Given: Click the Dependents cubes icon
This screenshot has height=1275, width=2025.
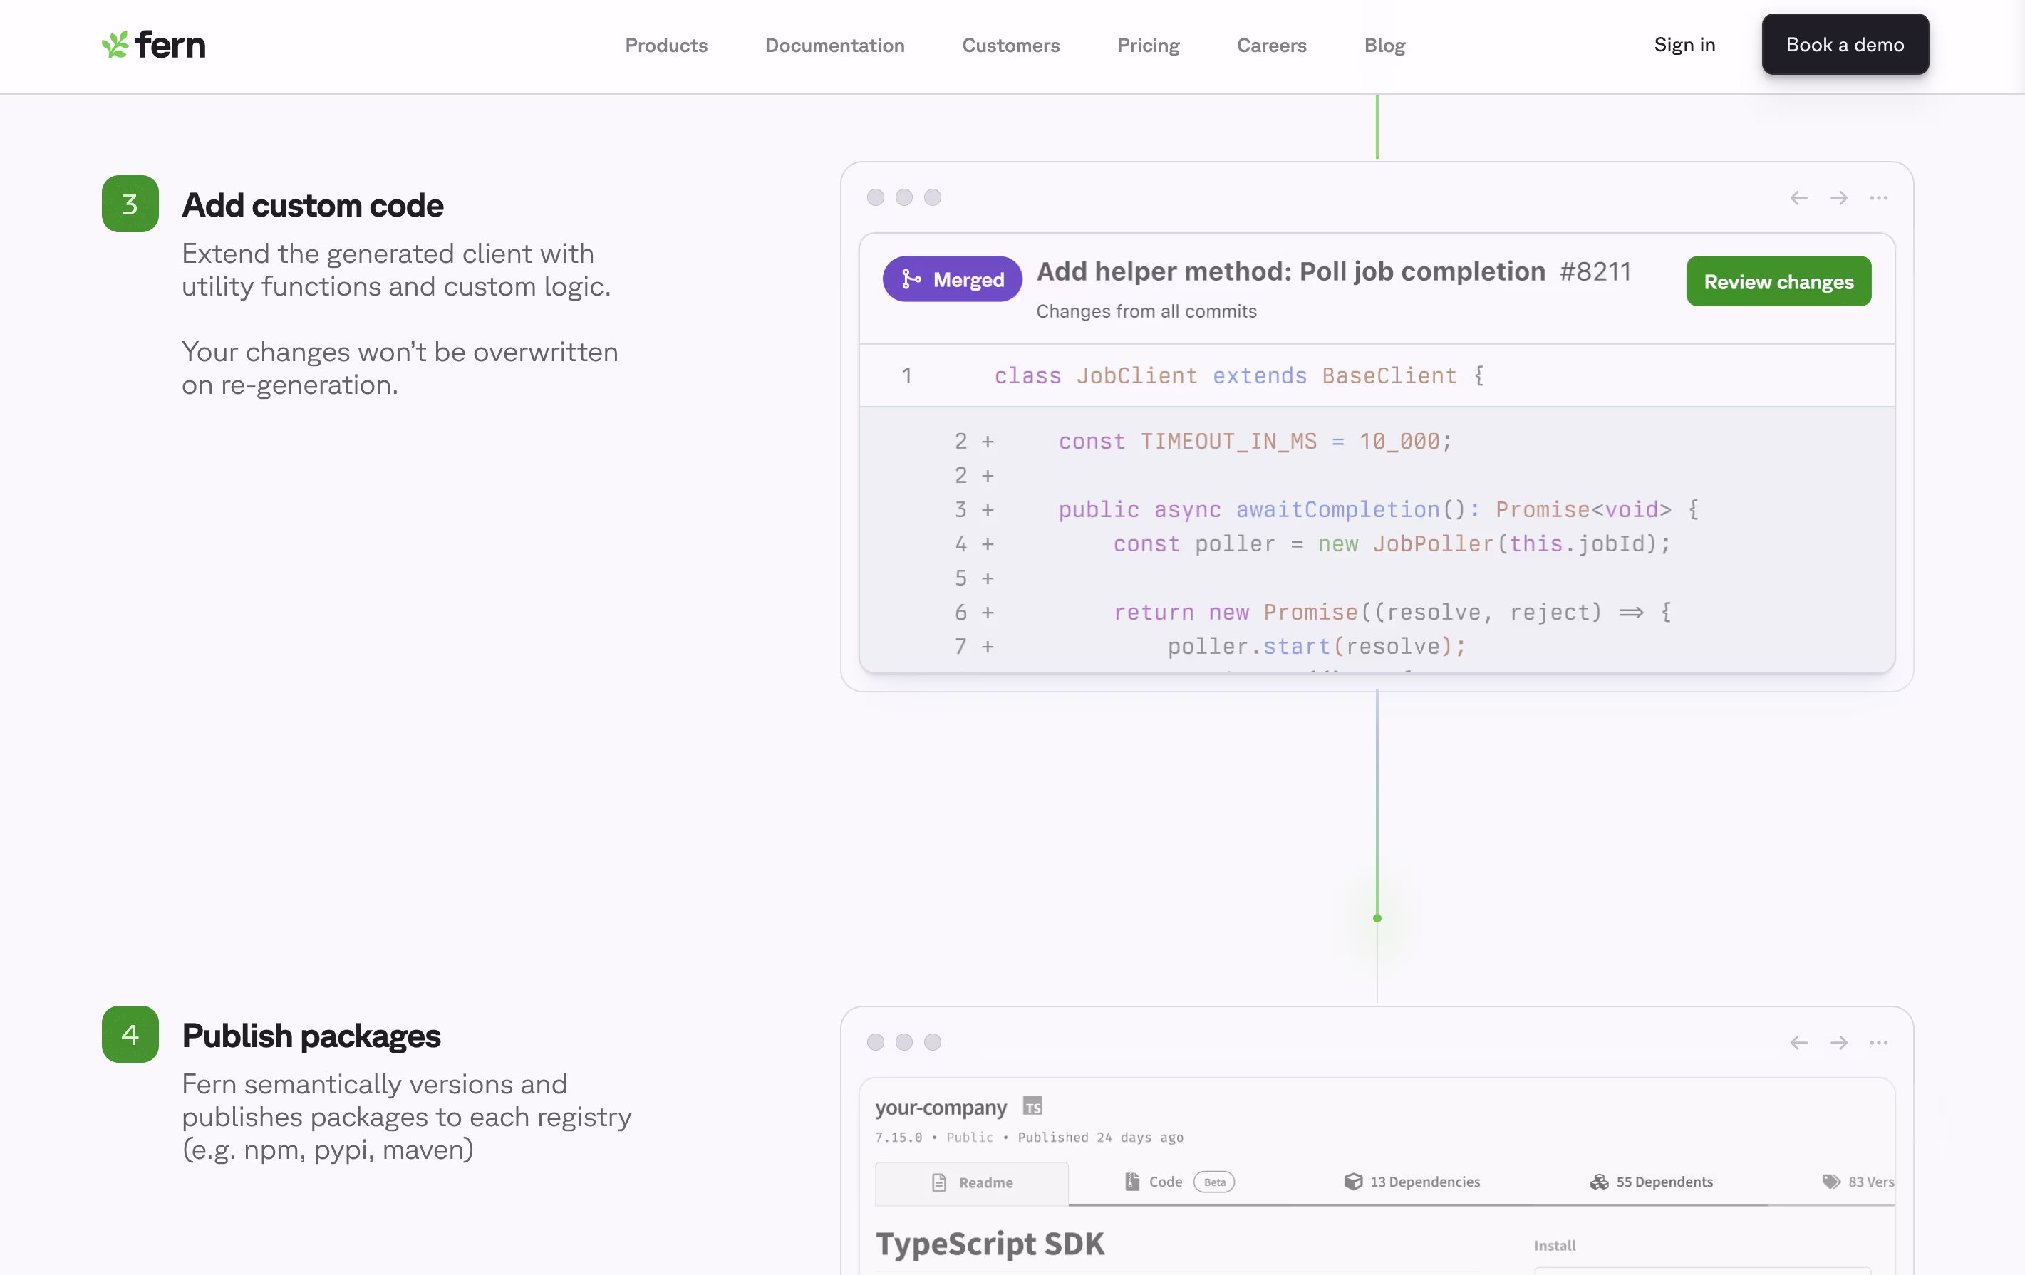Looking at the screenshot, I should pyautogui.click(x=1599, y=1182).
